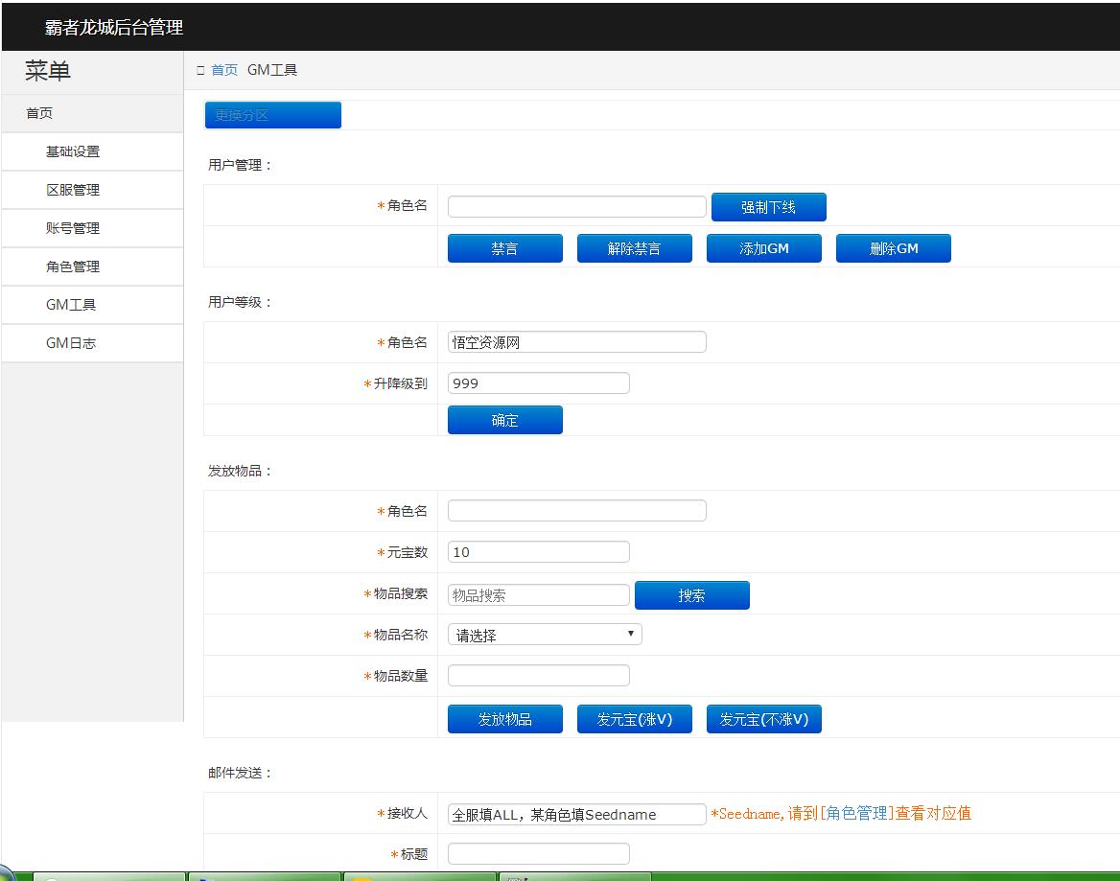Click the 发元宝(不涨V) button

point(763,719)
